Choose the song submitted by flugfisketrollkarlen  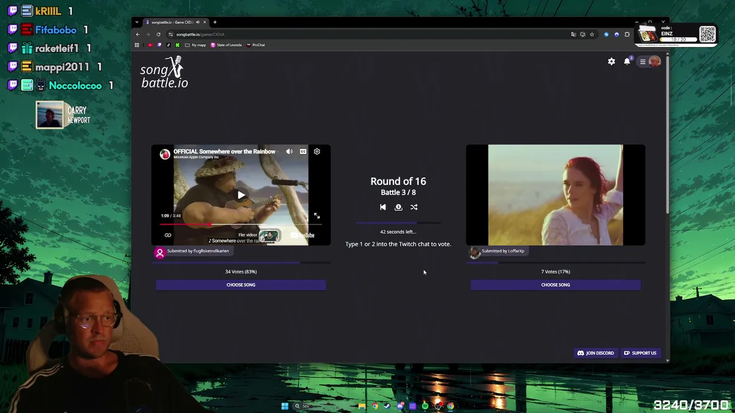[x=241, y=285]
